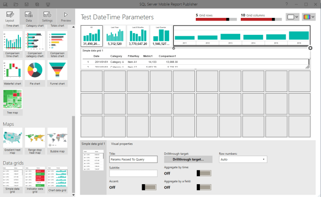Screen dimensions: 321x197
Task: Select the Last Quarter tile
Action: 161,36
